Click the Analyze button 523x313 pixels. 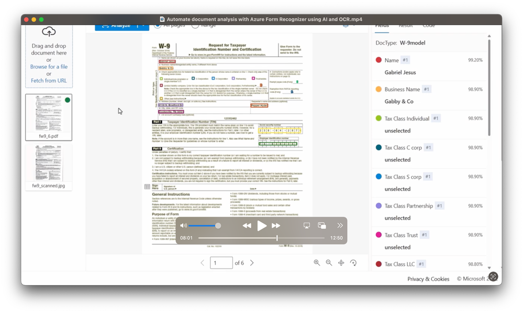pyautogui.click(x=116, y=26)
